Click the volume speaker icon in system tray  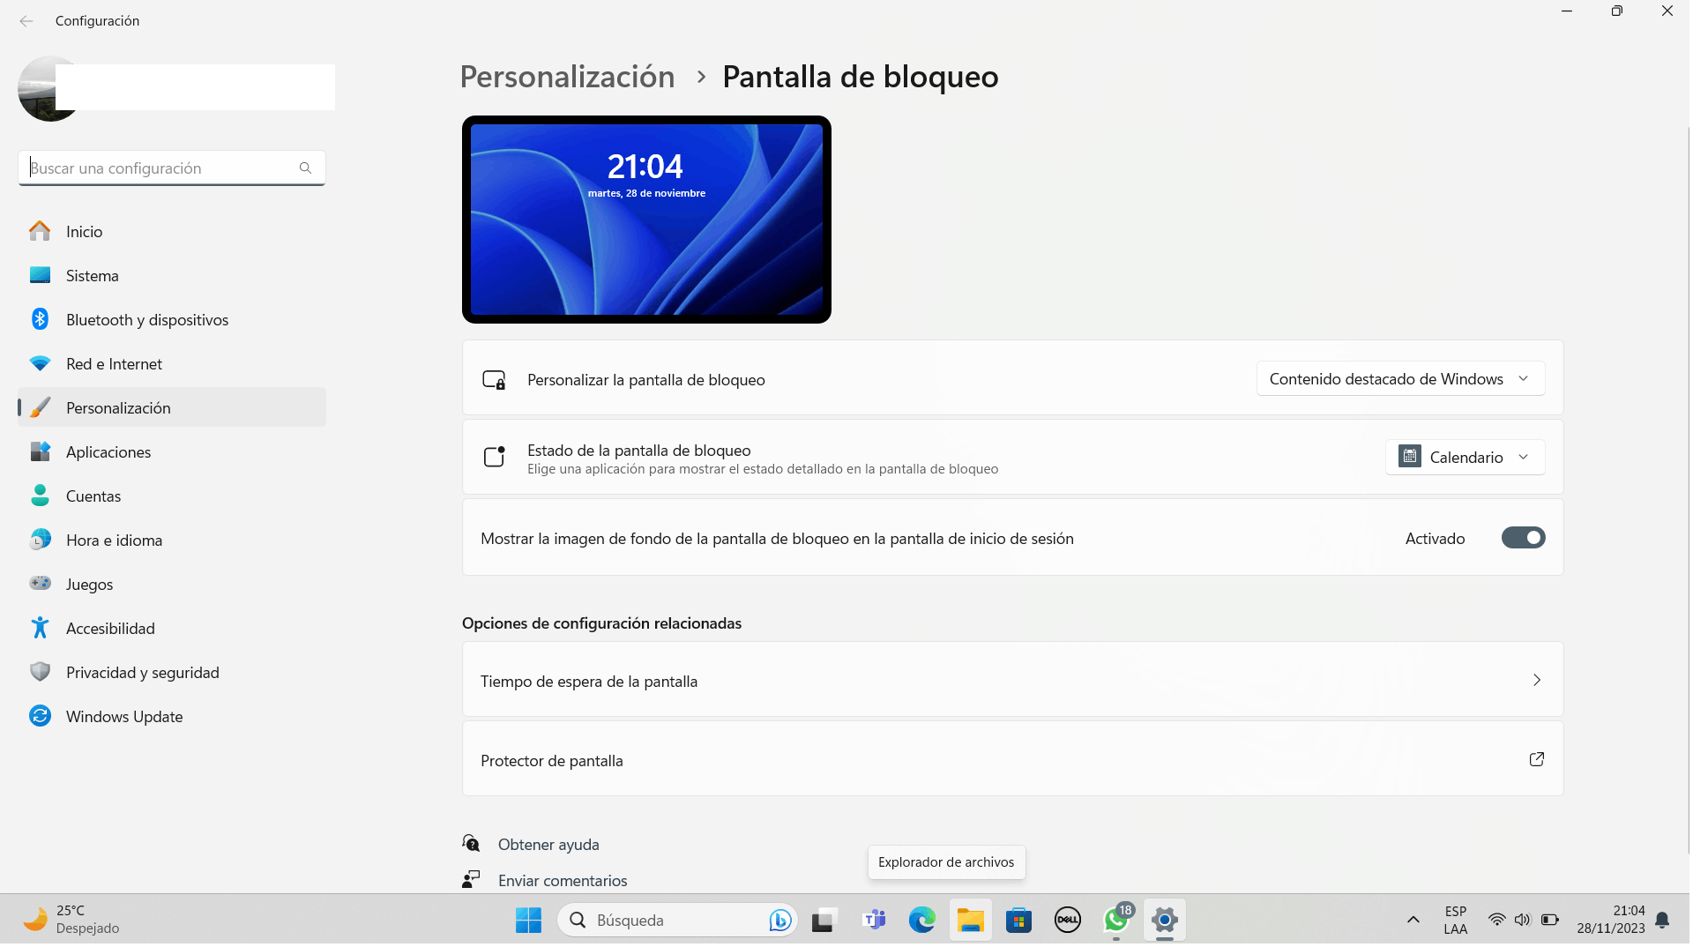pyautogui.click(x=1523, y=921)
